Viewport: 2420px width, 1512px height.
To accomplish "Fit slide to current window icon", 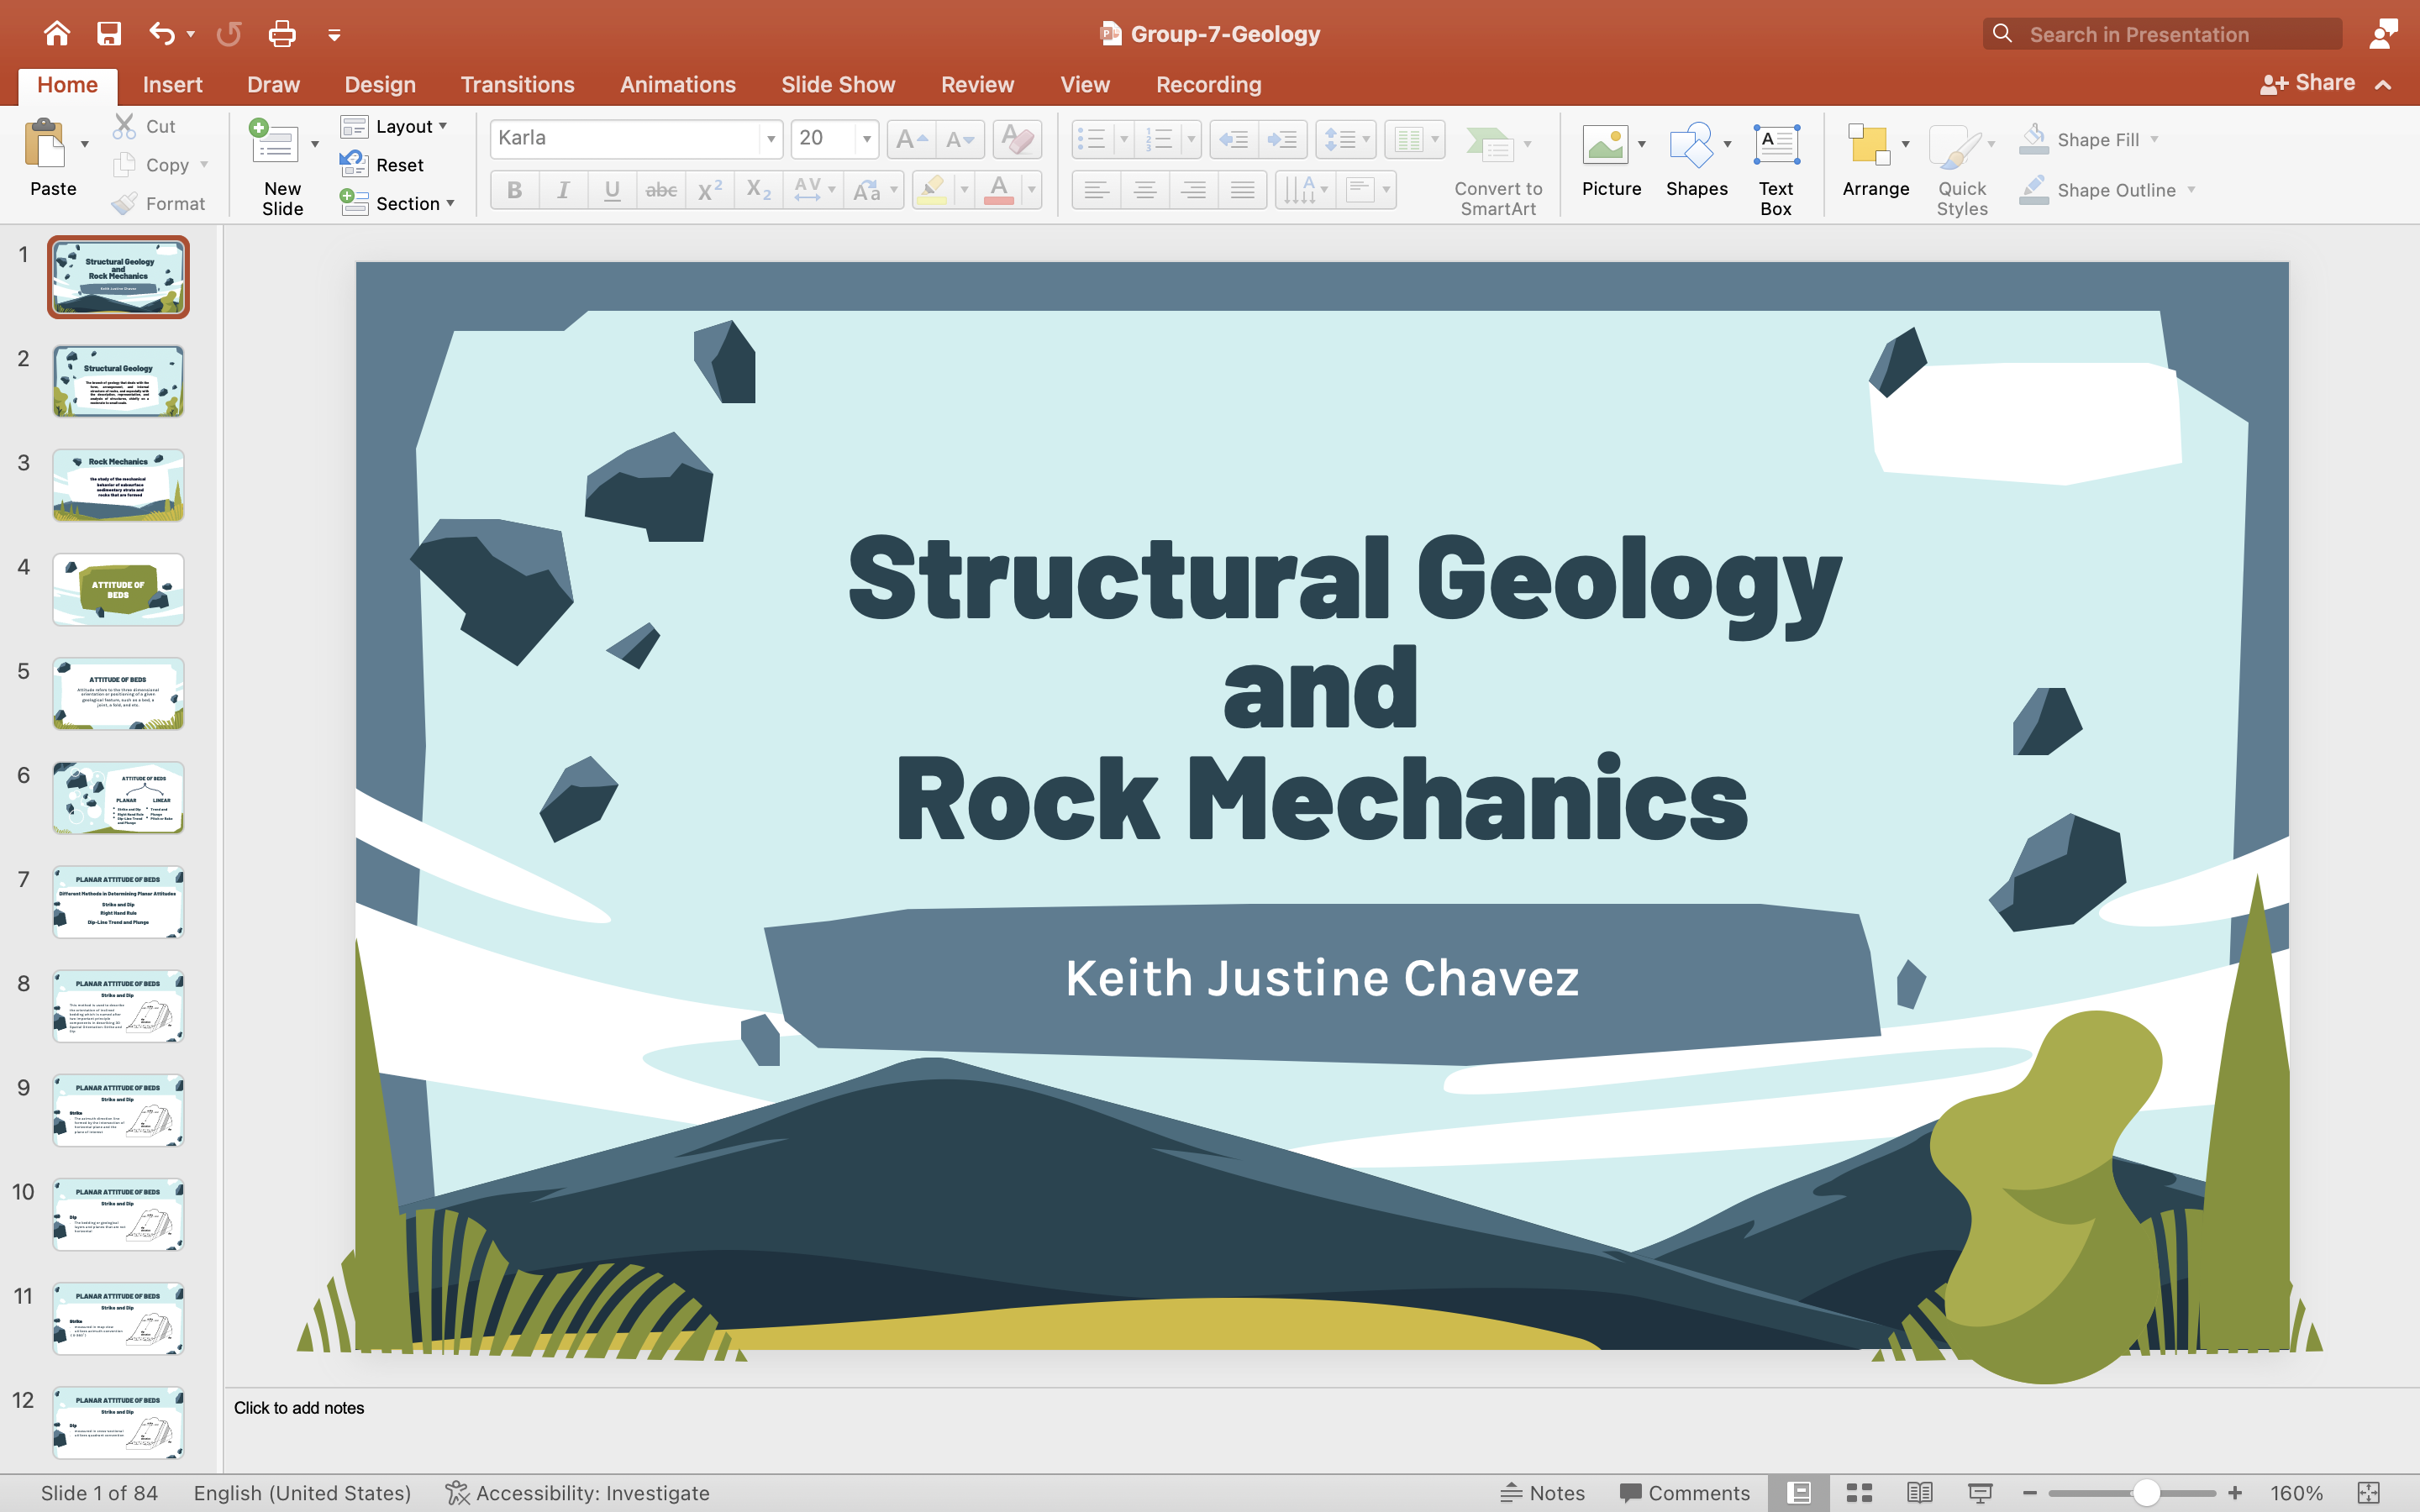I will (x=2368, y=1492).
